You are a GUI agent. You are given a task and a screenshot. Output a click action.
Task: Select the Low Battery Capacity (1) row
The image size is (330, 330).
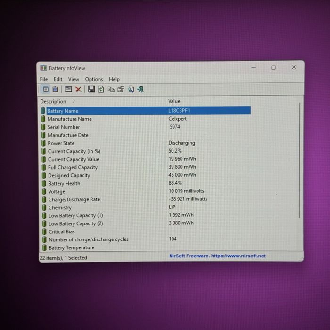tap(146, 215)
